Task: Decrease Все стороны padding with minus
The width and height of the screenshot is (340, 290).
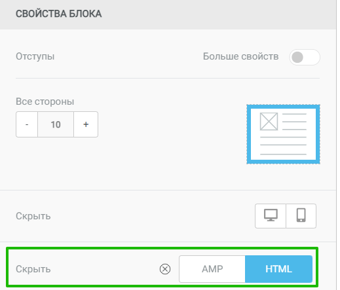Action: pos(27,124)
